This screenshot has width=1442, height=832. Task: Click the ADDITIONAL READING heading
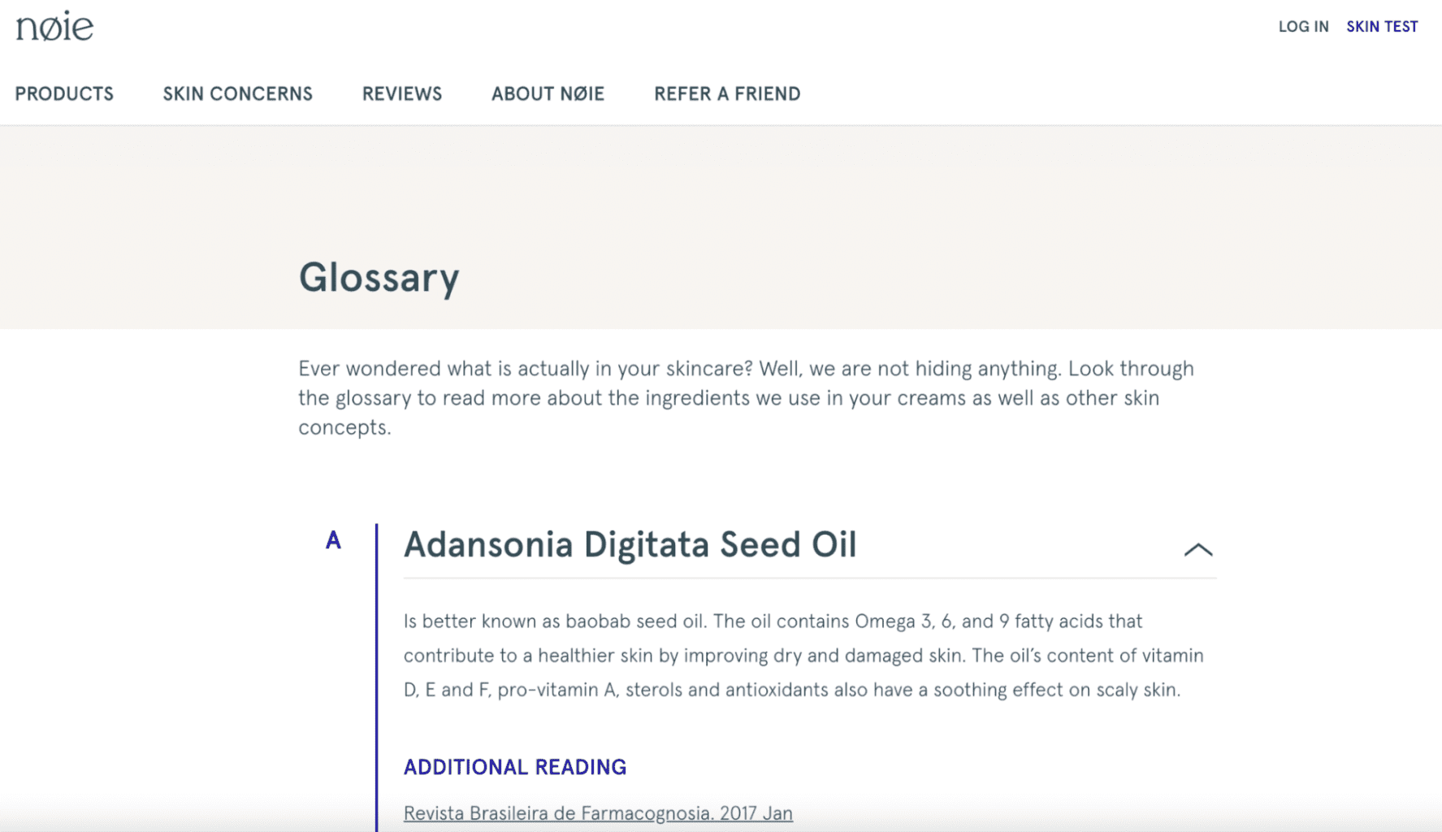click(515, 767)
